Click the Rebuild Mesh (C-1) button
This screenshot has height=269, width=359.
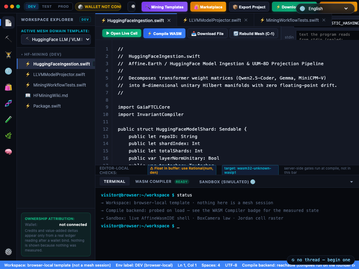(x=254, y=33)
